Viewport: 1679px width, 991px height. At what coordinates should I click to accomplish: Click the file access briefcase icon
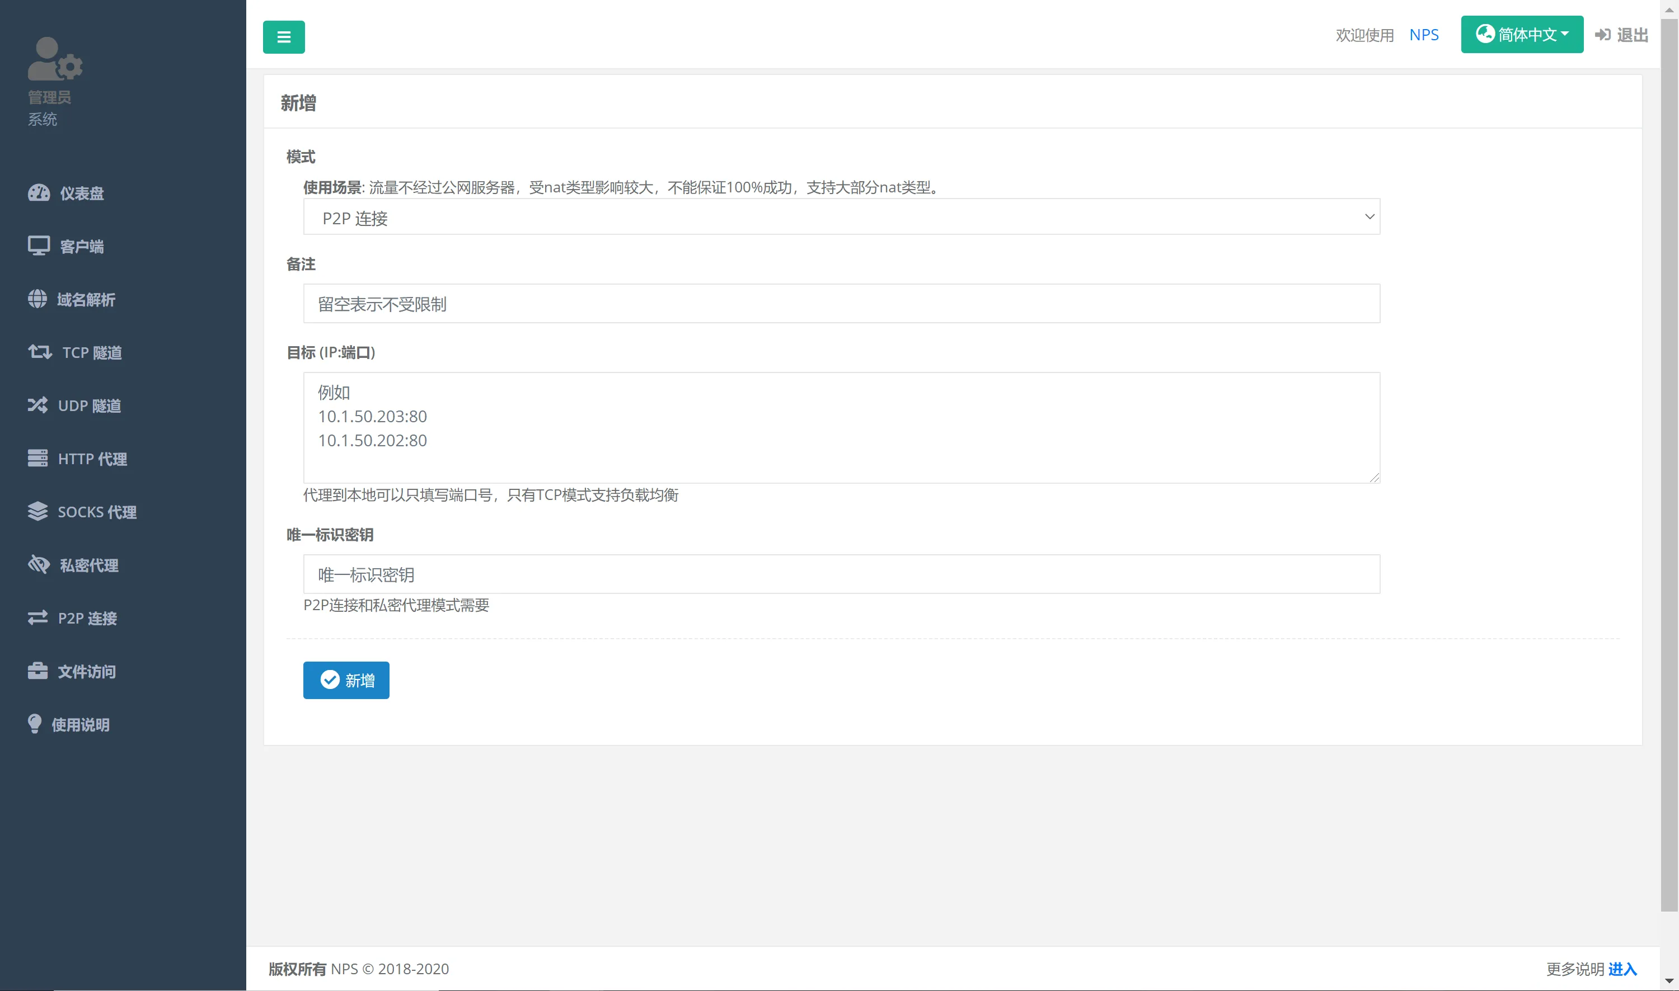click(x=38, y=671)
